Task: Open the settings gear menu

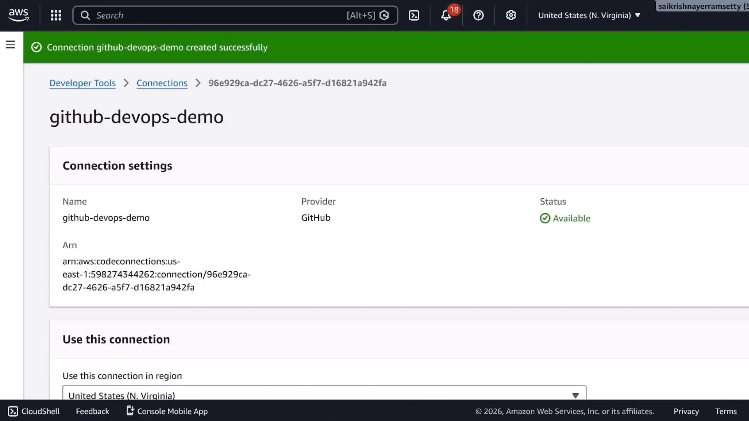Action: (511, 15)
